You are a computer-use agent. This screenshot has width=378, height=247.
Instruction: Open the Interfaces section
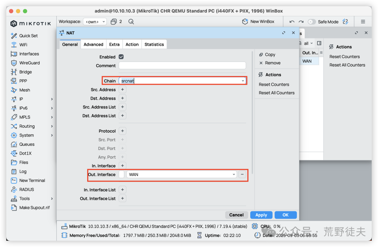click(25, 54)
